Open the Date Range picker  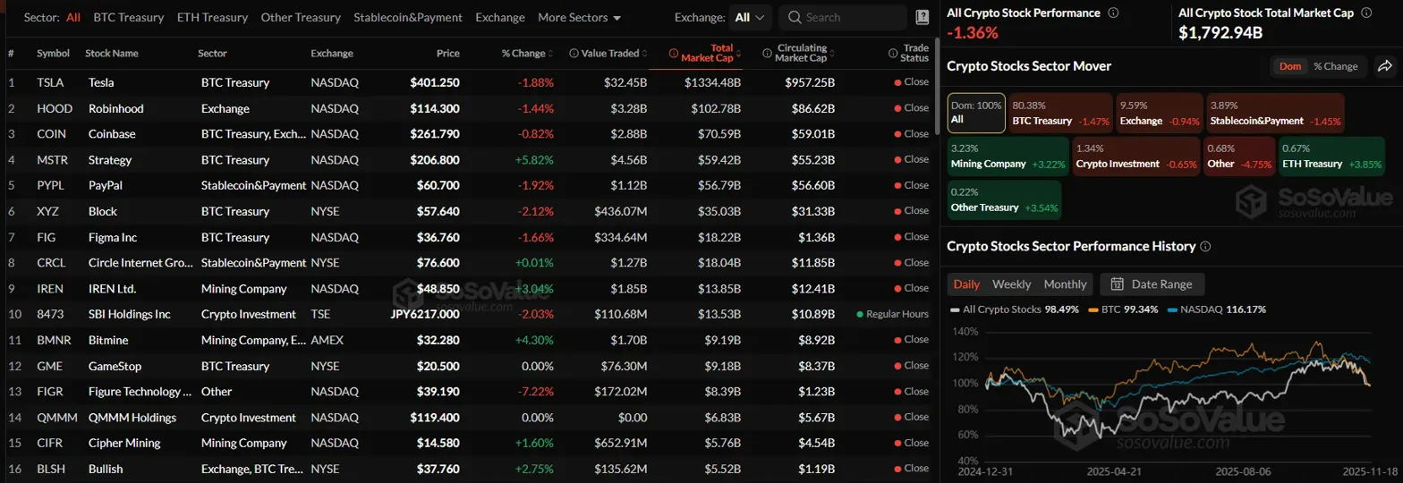(1152, 284)
